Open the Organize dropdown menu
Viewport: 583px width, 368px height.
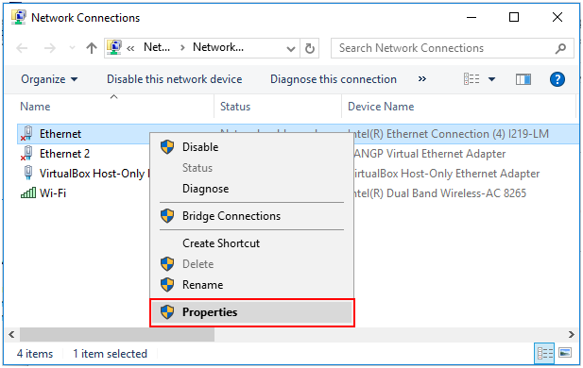49,79
